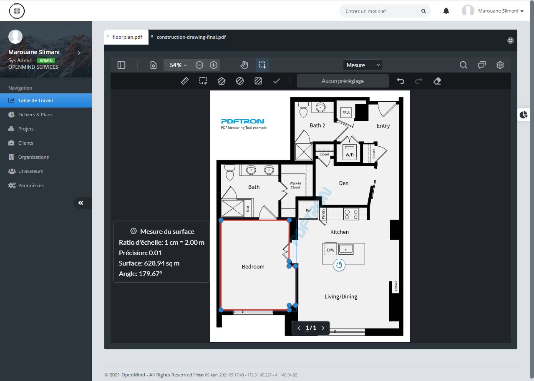534x381 pixels.
Task: Toggle the left side panel icon
Action: pos(121,65)
